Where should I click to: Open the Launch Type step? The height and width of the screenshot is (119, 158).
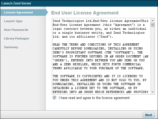(13, 21)
